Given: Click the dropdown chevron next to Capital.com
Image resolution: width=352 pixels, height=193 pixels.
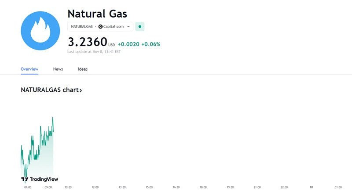Looking at the screenshot, I should click(x=128, y=27).
